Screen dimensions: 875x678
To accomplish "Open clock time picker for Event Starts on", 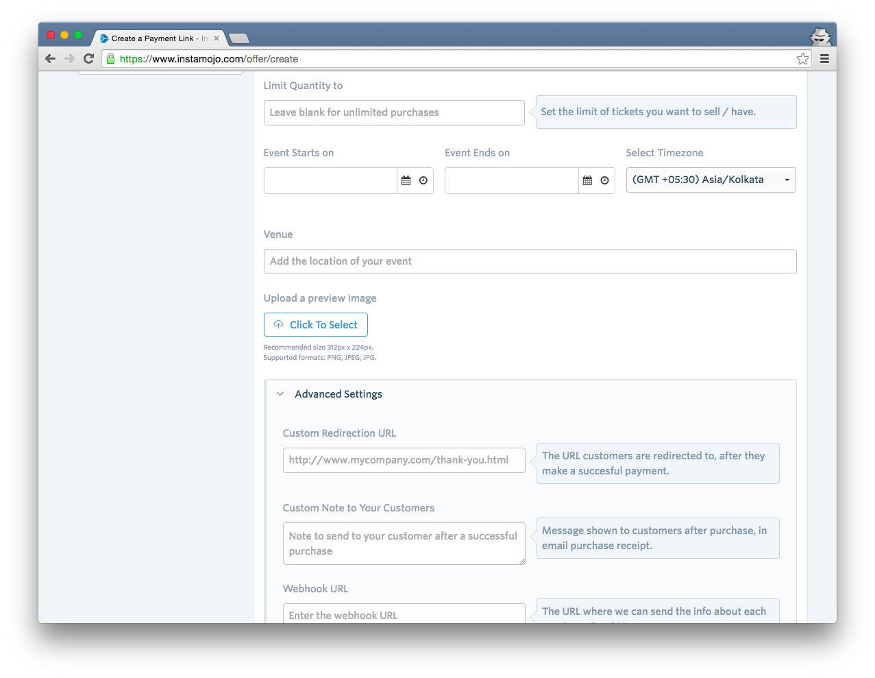I will (x=423, y=180).
